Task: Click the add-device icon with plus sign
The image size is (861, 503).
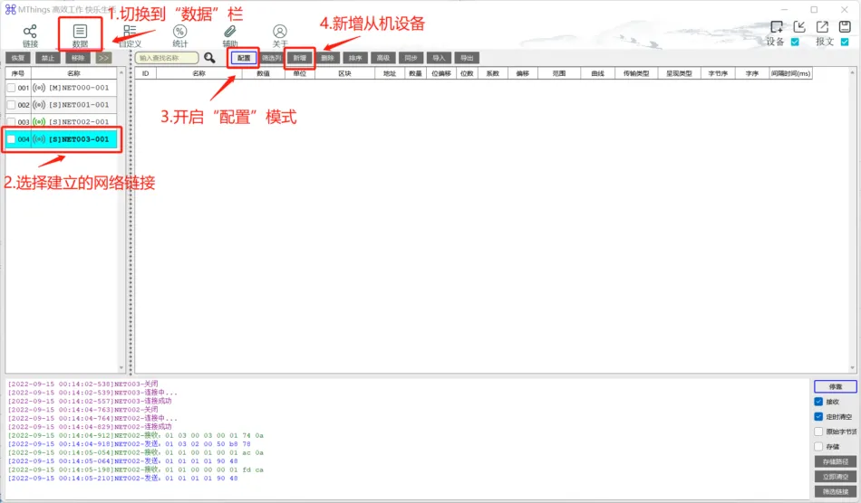Action: tap(777, 27)
